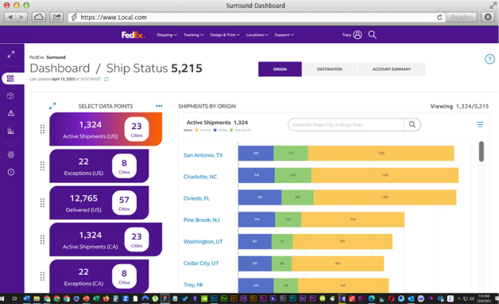Expand the Tracking dropdown menu
Image resolution: width=499 pixels, height=304 pixels.
[x=194, y=35]
